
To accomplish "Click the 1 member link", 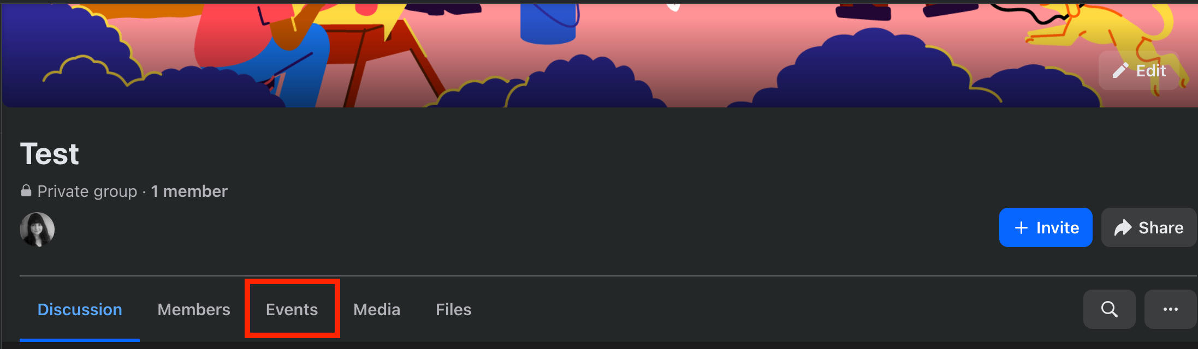I will [x=189, y=191].
